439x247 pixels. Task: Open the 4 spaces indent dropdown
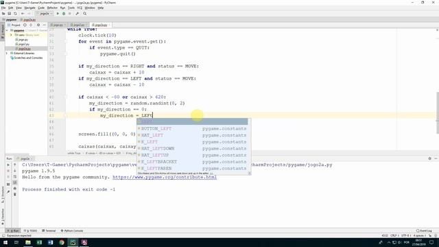point(419,235)
